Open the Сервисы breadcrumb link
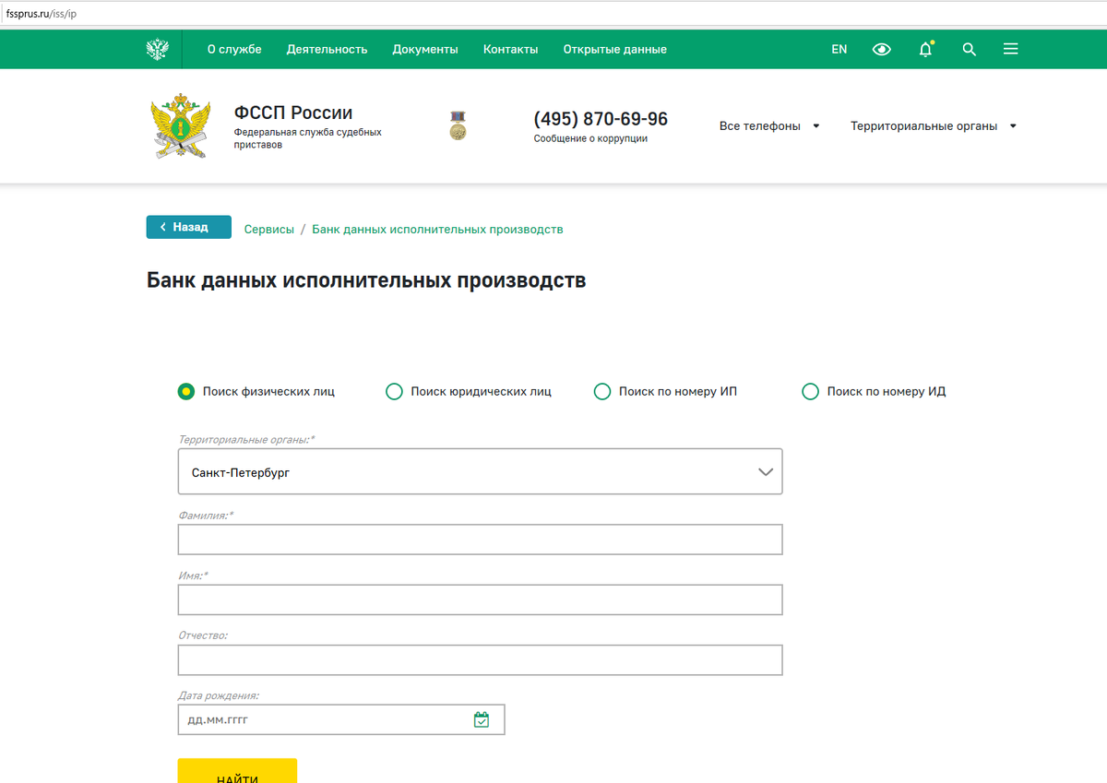This screenshot has height=783, width=1107. 268,228
